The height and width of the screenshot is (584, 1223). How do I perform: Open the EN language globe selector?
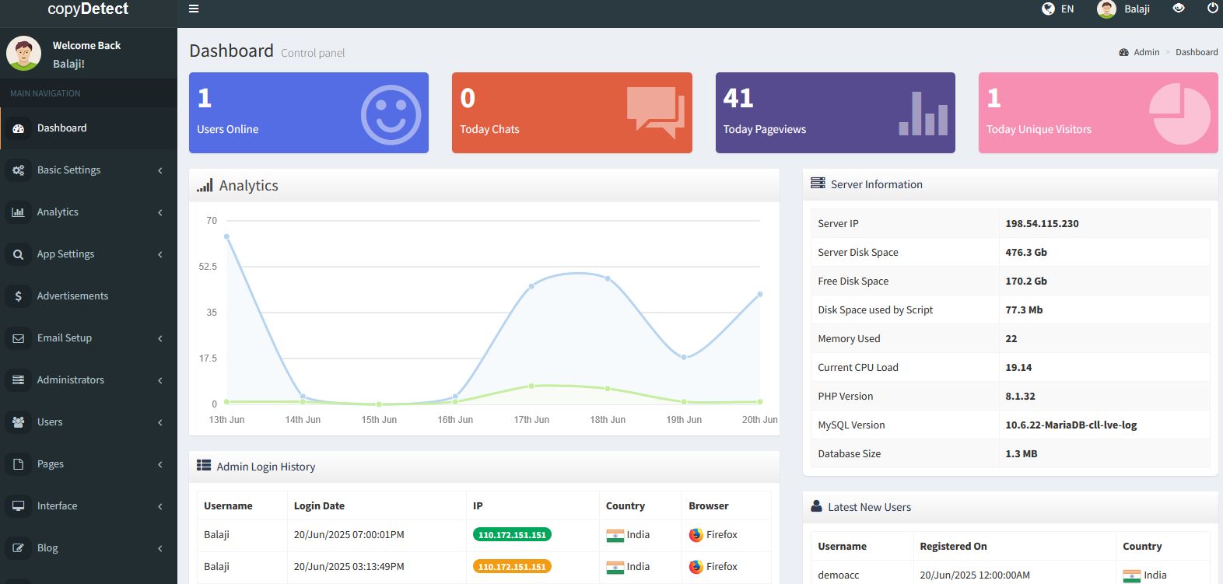point(1057,9)
